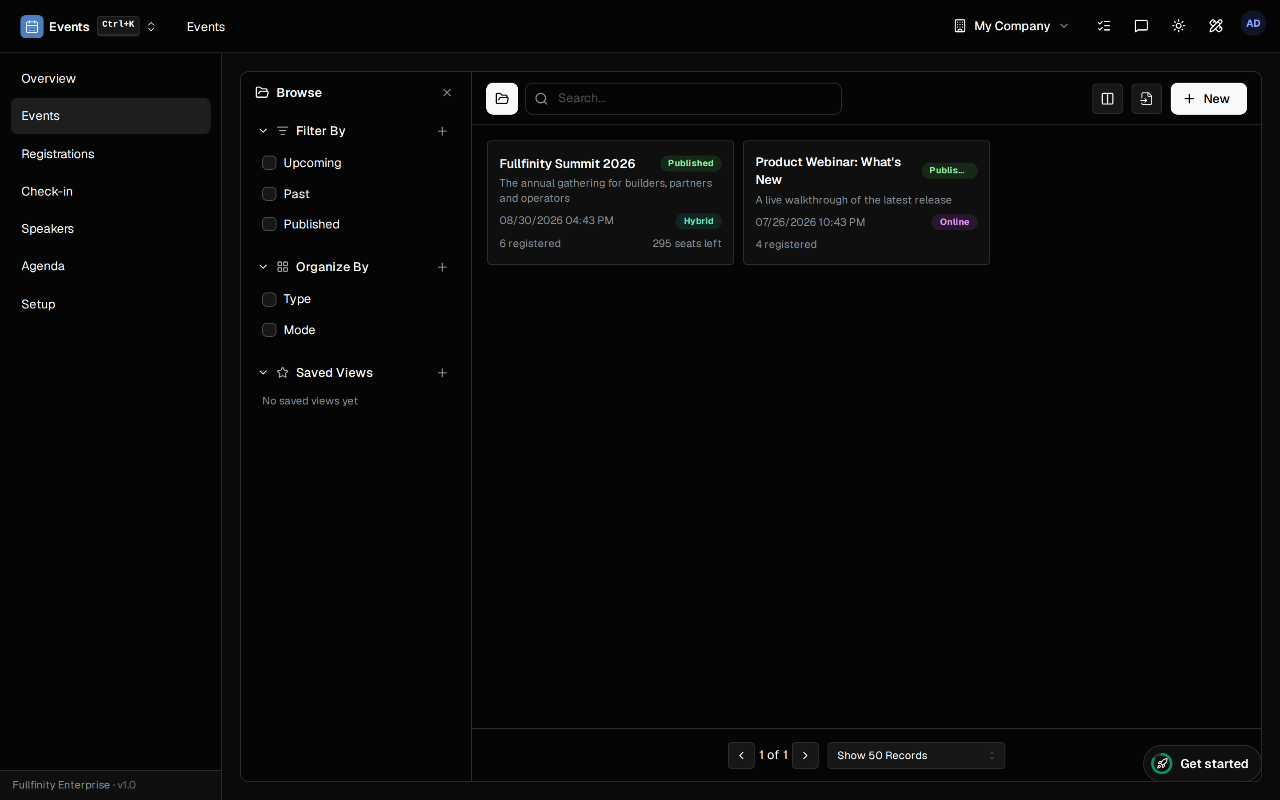Check the Past filter checkbox
The image size is (1280, 800).
click(x=269, y=194)
